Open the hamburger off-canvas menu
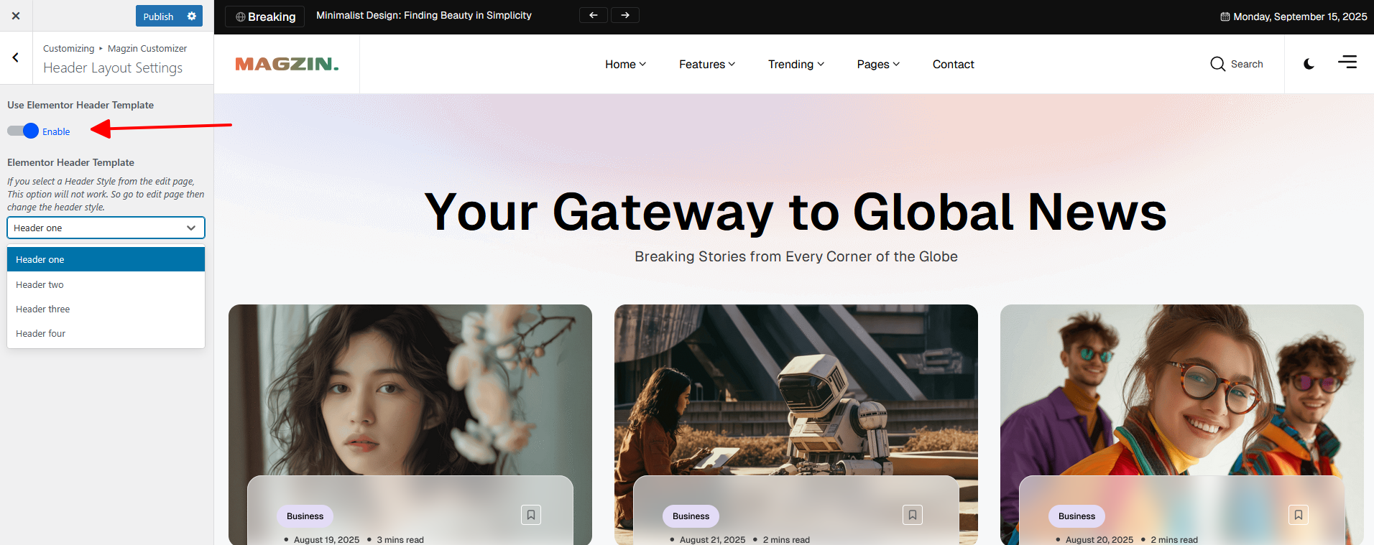Image resolution: width=1374 pixels, height=545 pixels. pos(1347,62)
